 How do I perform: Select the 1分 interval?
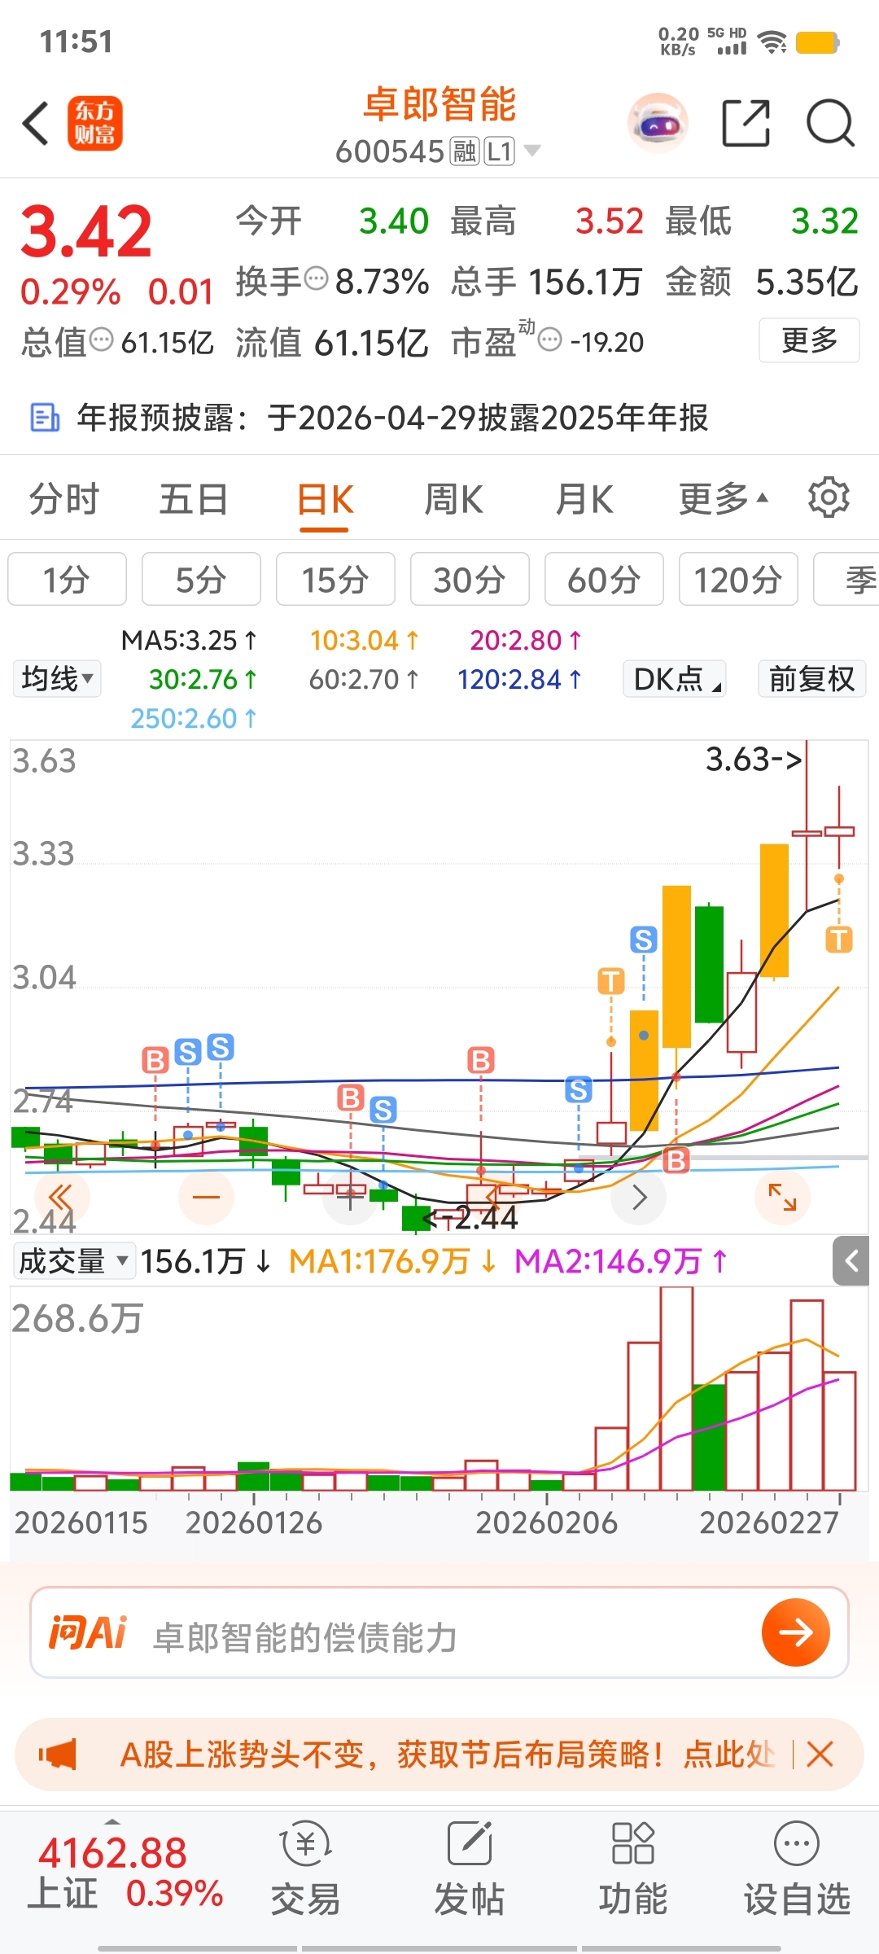tap(67, 579)
